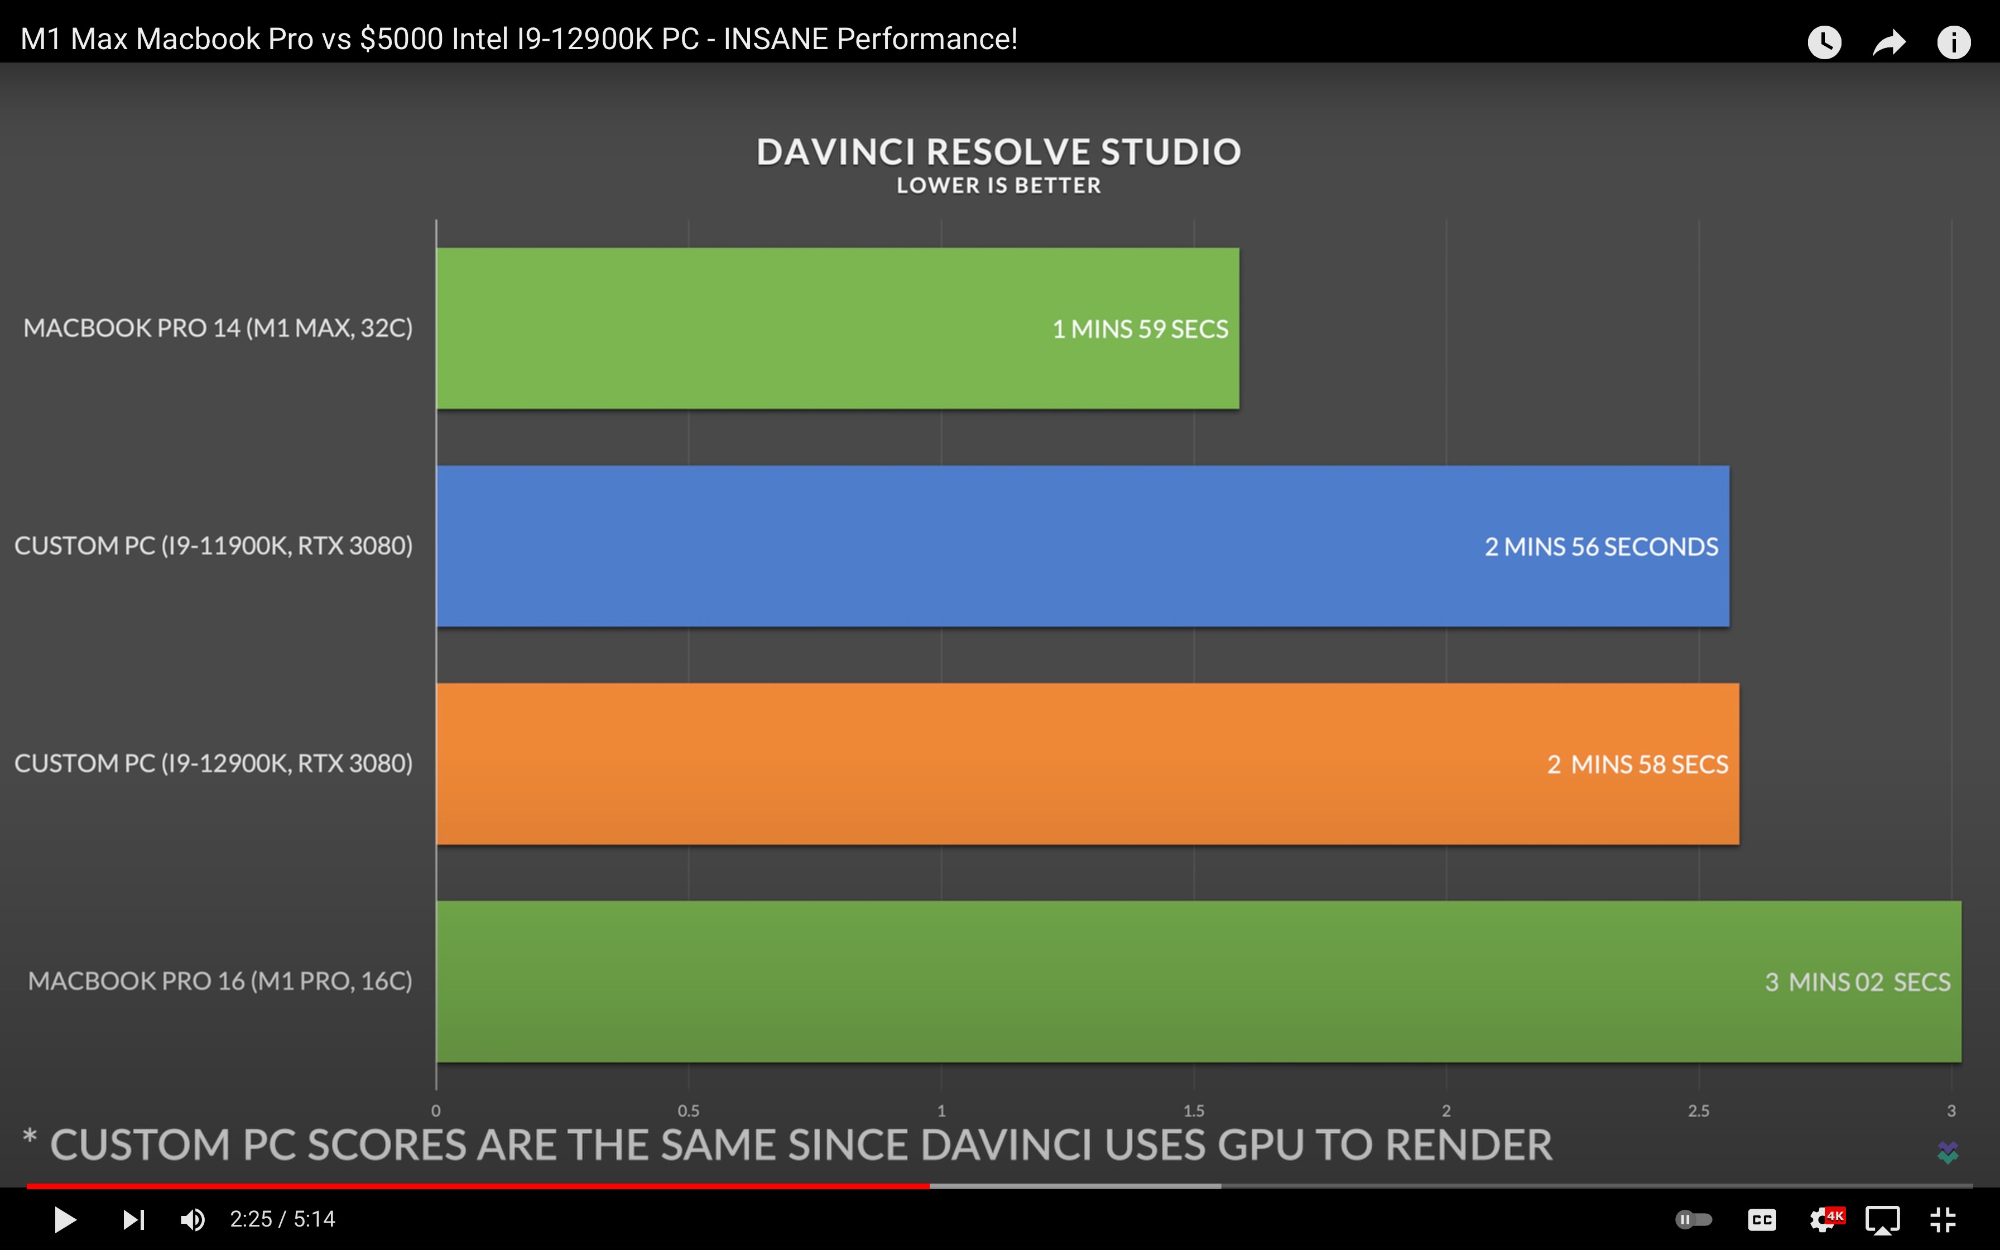The height and width of the screenshot is (1250, 2000).
Task: Click the CUSTOM PC (I9-12900K, RTX 3080) label
Action: [x=213, y=763]
